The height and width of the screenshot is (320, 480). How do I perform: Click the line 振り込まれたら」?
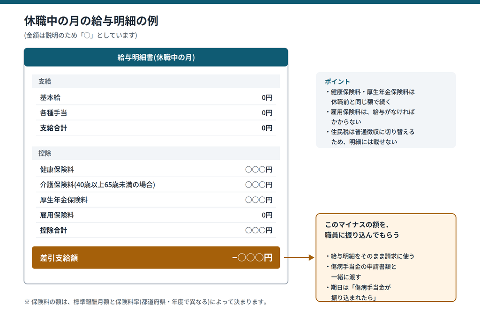tap(353, 298)
